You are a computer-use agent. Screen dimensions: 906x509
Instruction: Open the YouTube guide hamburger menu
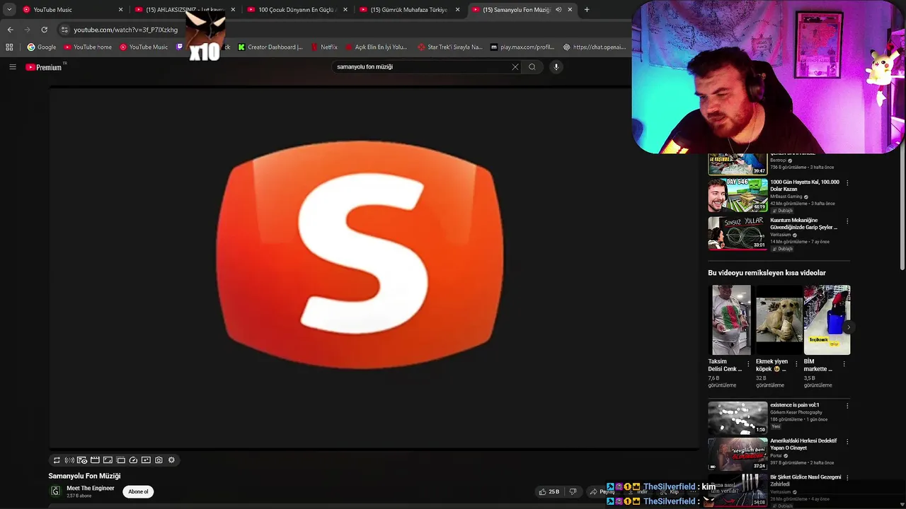(x=12, y=67)
